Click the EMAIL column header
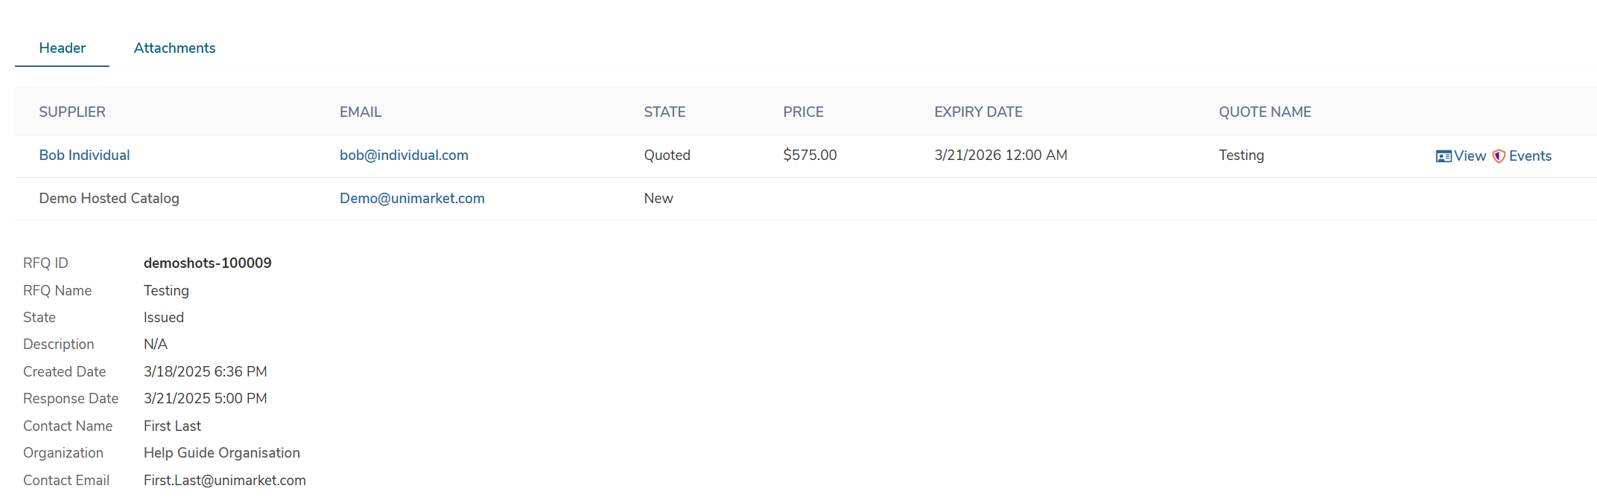 coord(361,112)
